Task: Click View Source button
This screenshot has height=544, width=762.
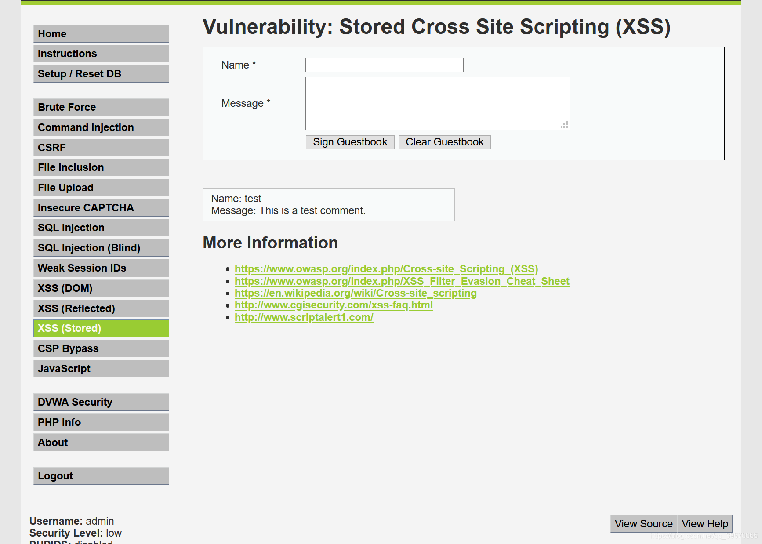Action: [x=644, y=524]
